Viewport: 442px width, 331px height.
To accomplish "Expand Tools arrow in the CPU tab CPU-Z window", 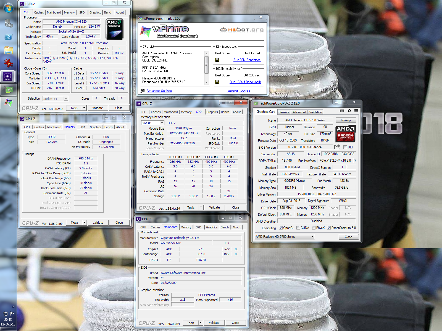I will point(84,108).
